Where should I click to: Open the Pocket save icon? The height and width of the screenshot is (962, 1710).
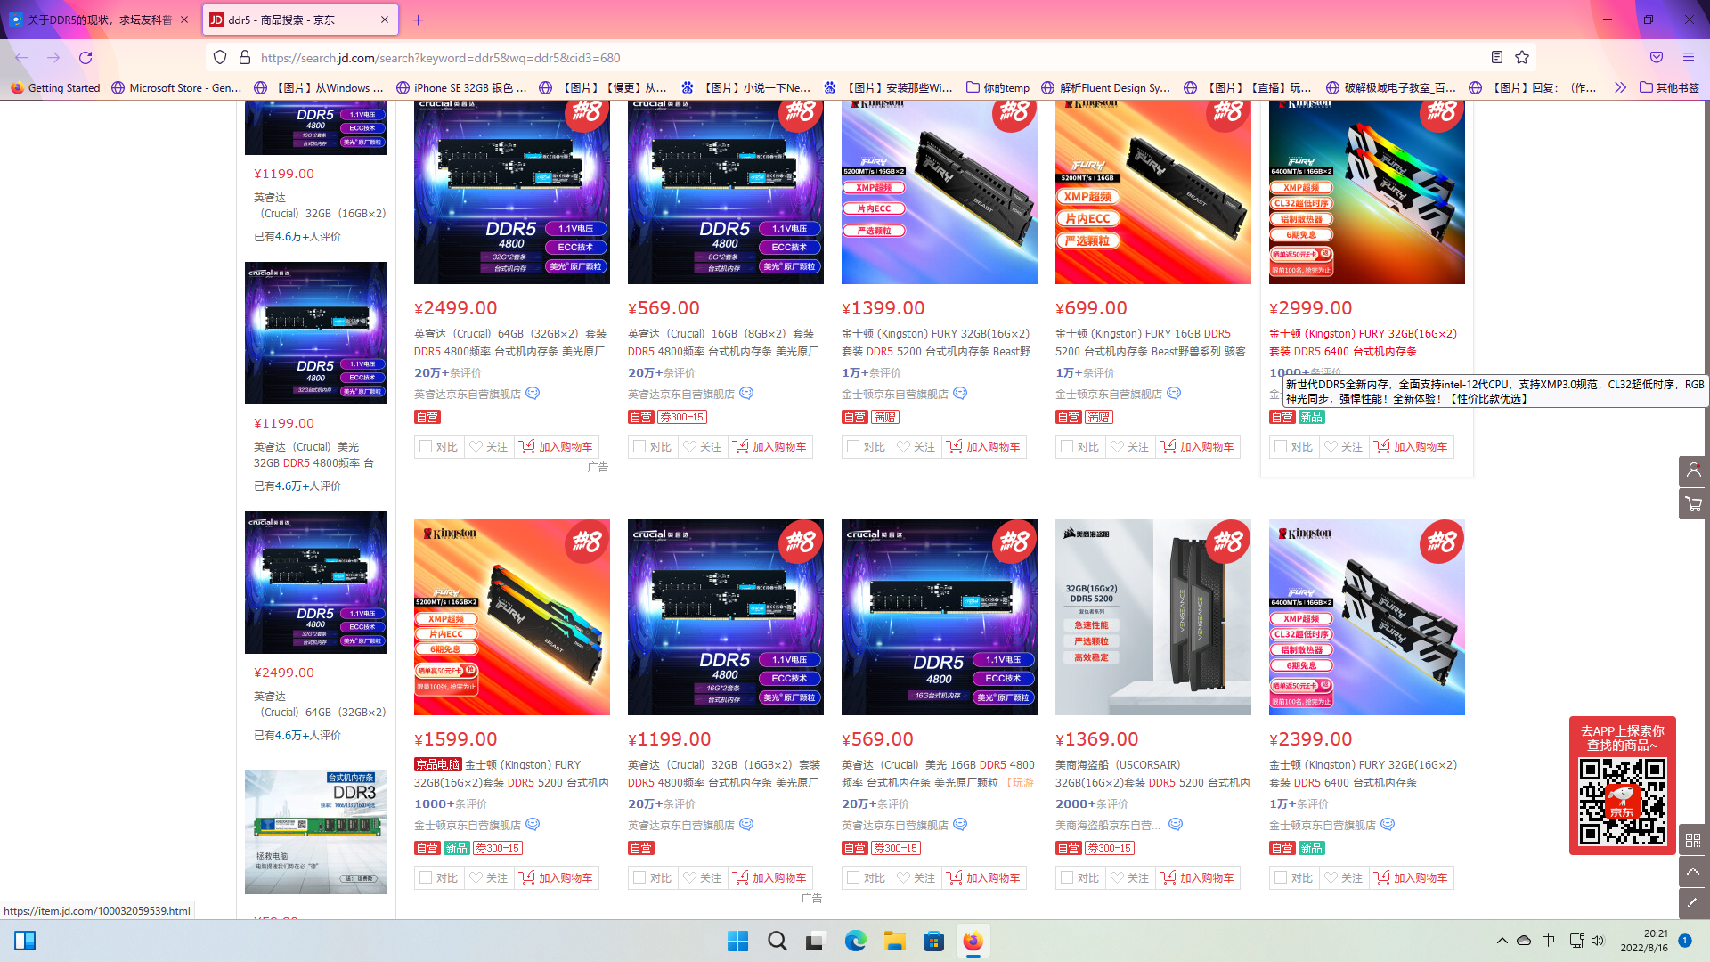[x=1657, y=57]
